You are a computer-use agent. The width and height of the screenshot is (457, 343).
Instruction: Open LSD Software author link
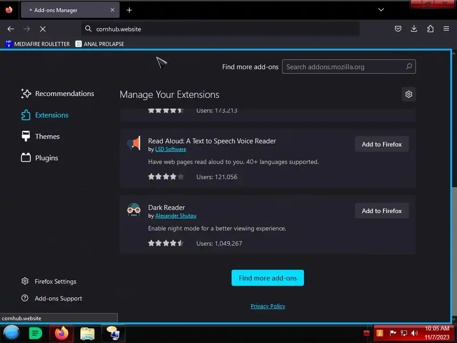point(170,149)
